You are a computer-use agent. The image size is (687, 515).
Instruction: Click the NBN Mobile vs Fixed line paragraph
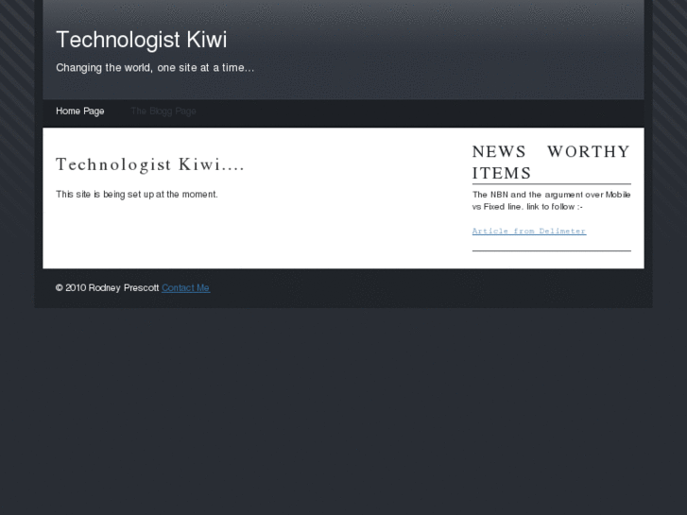pos(551,200)
